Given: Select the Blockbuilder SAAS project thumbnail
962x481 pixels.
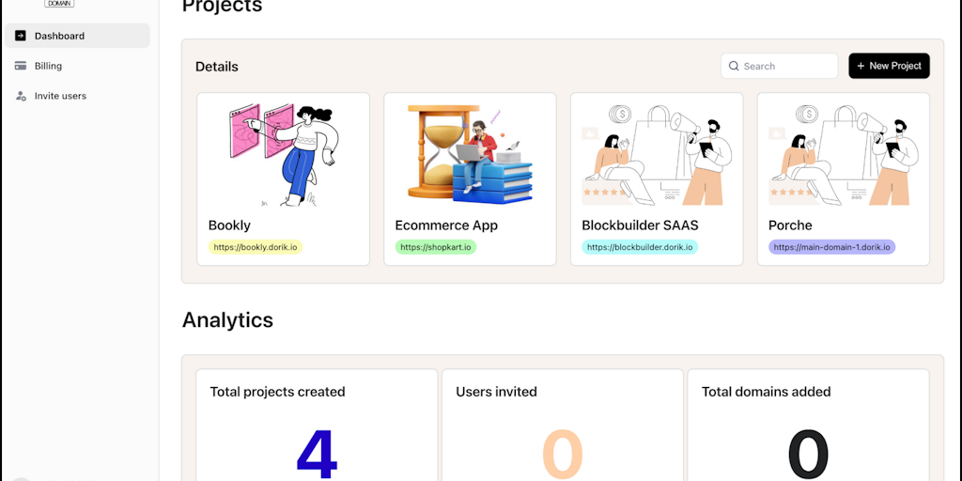Looking at the screenshot, I should point(657,155).
